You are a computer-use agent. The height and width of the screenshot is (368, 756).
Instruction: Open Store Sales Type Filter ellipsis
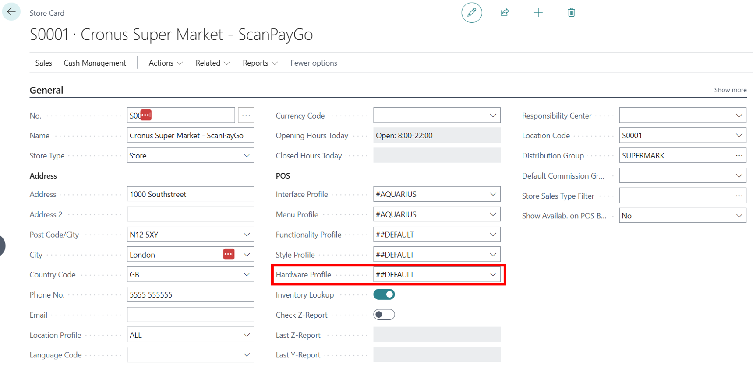739,196
